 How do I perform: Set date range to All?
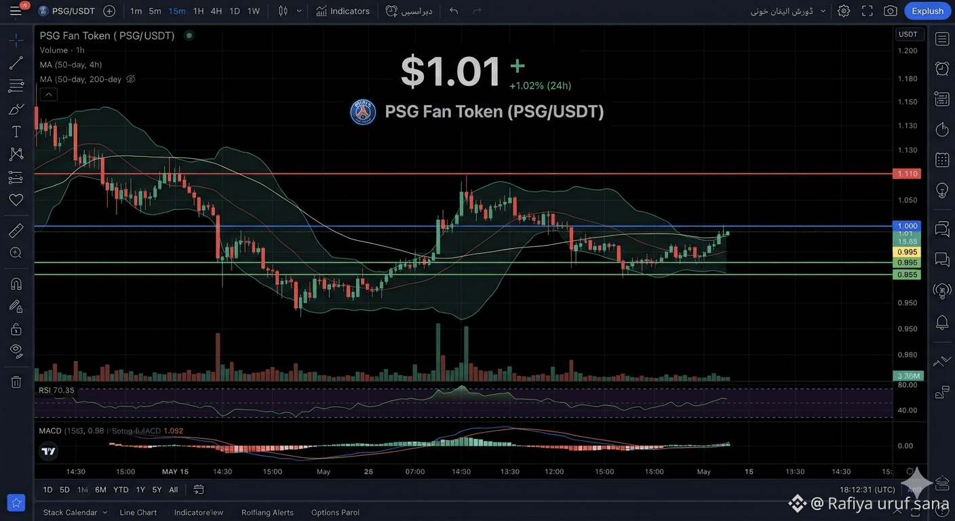[x=174, y=490]
